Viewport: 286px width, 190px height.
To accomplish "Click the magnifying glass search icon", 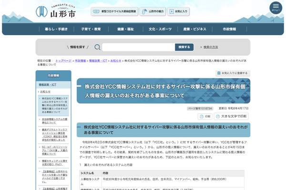I will pos(97,47).
